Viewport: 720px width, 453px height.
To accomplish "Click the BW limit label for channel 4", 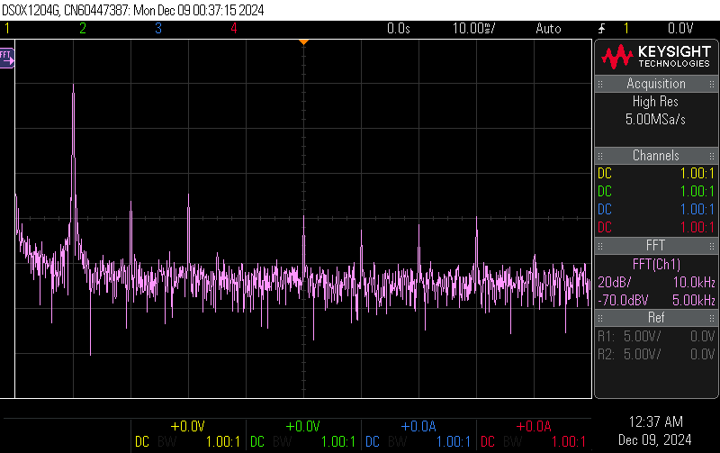I will pos(513,442).
